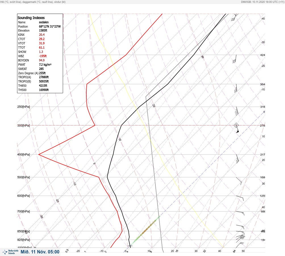This screenshot has height=256, width=285.
Task: Click the TTOT value 61.1
Action: 42,48
